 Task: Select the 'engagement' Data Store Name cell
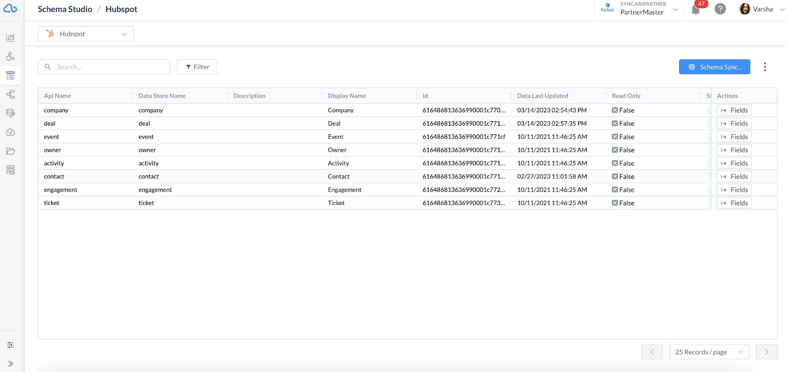tap(155, 190)
